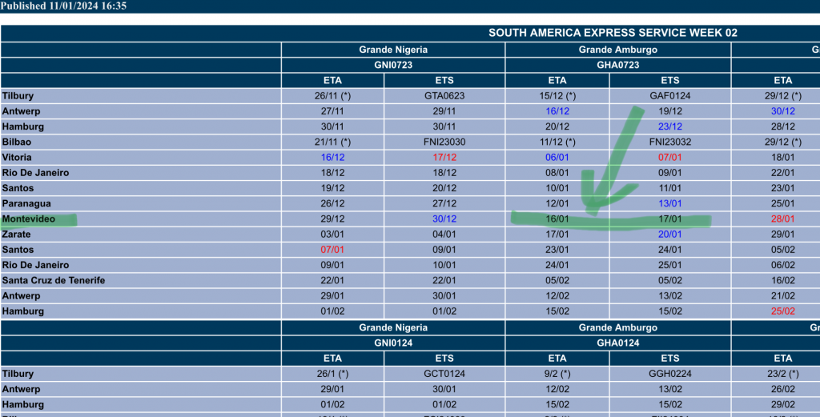The image size is (820, 417).
Task: Click the red 17/12 Vitoria ETS date
Action: tap(444, 158)
